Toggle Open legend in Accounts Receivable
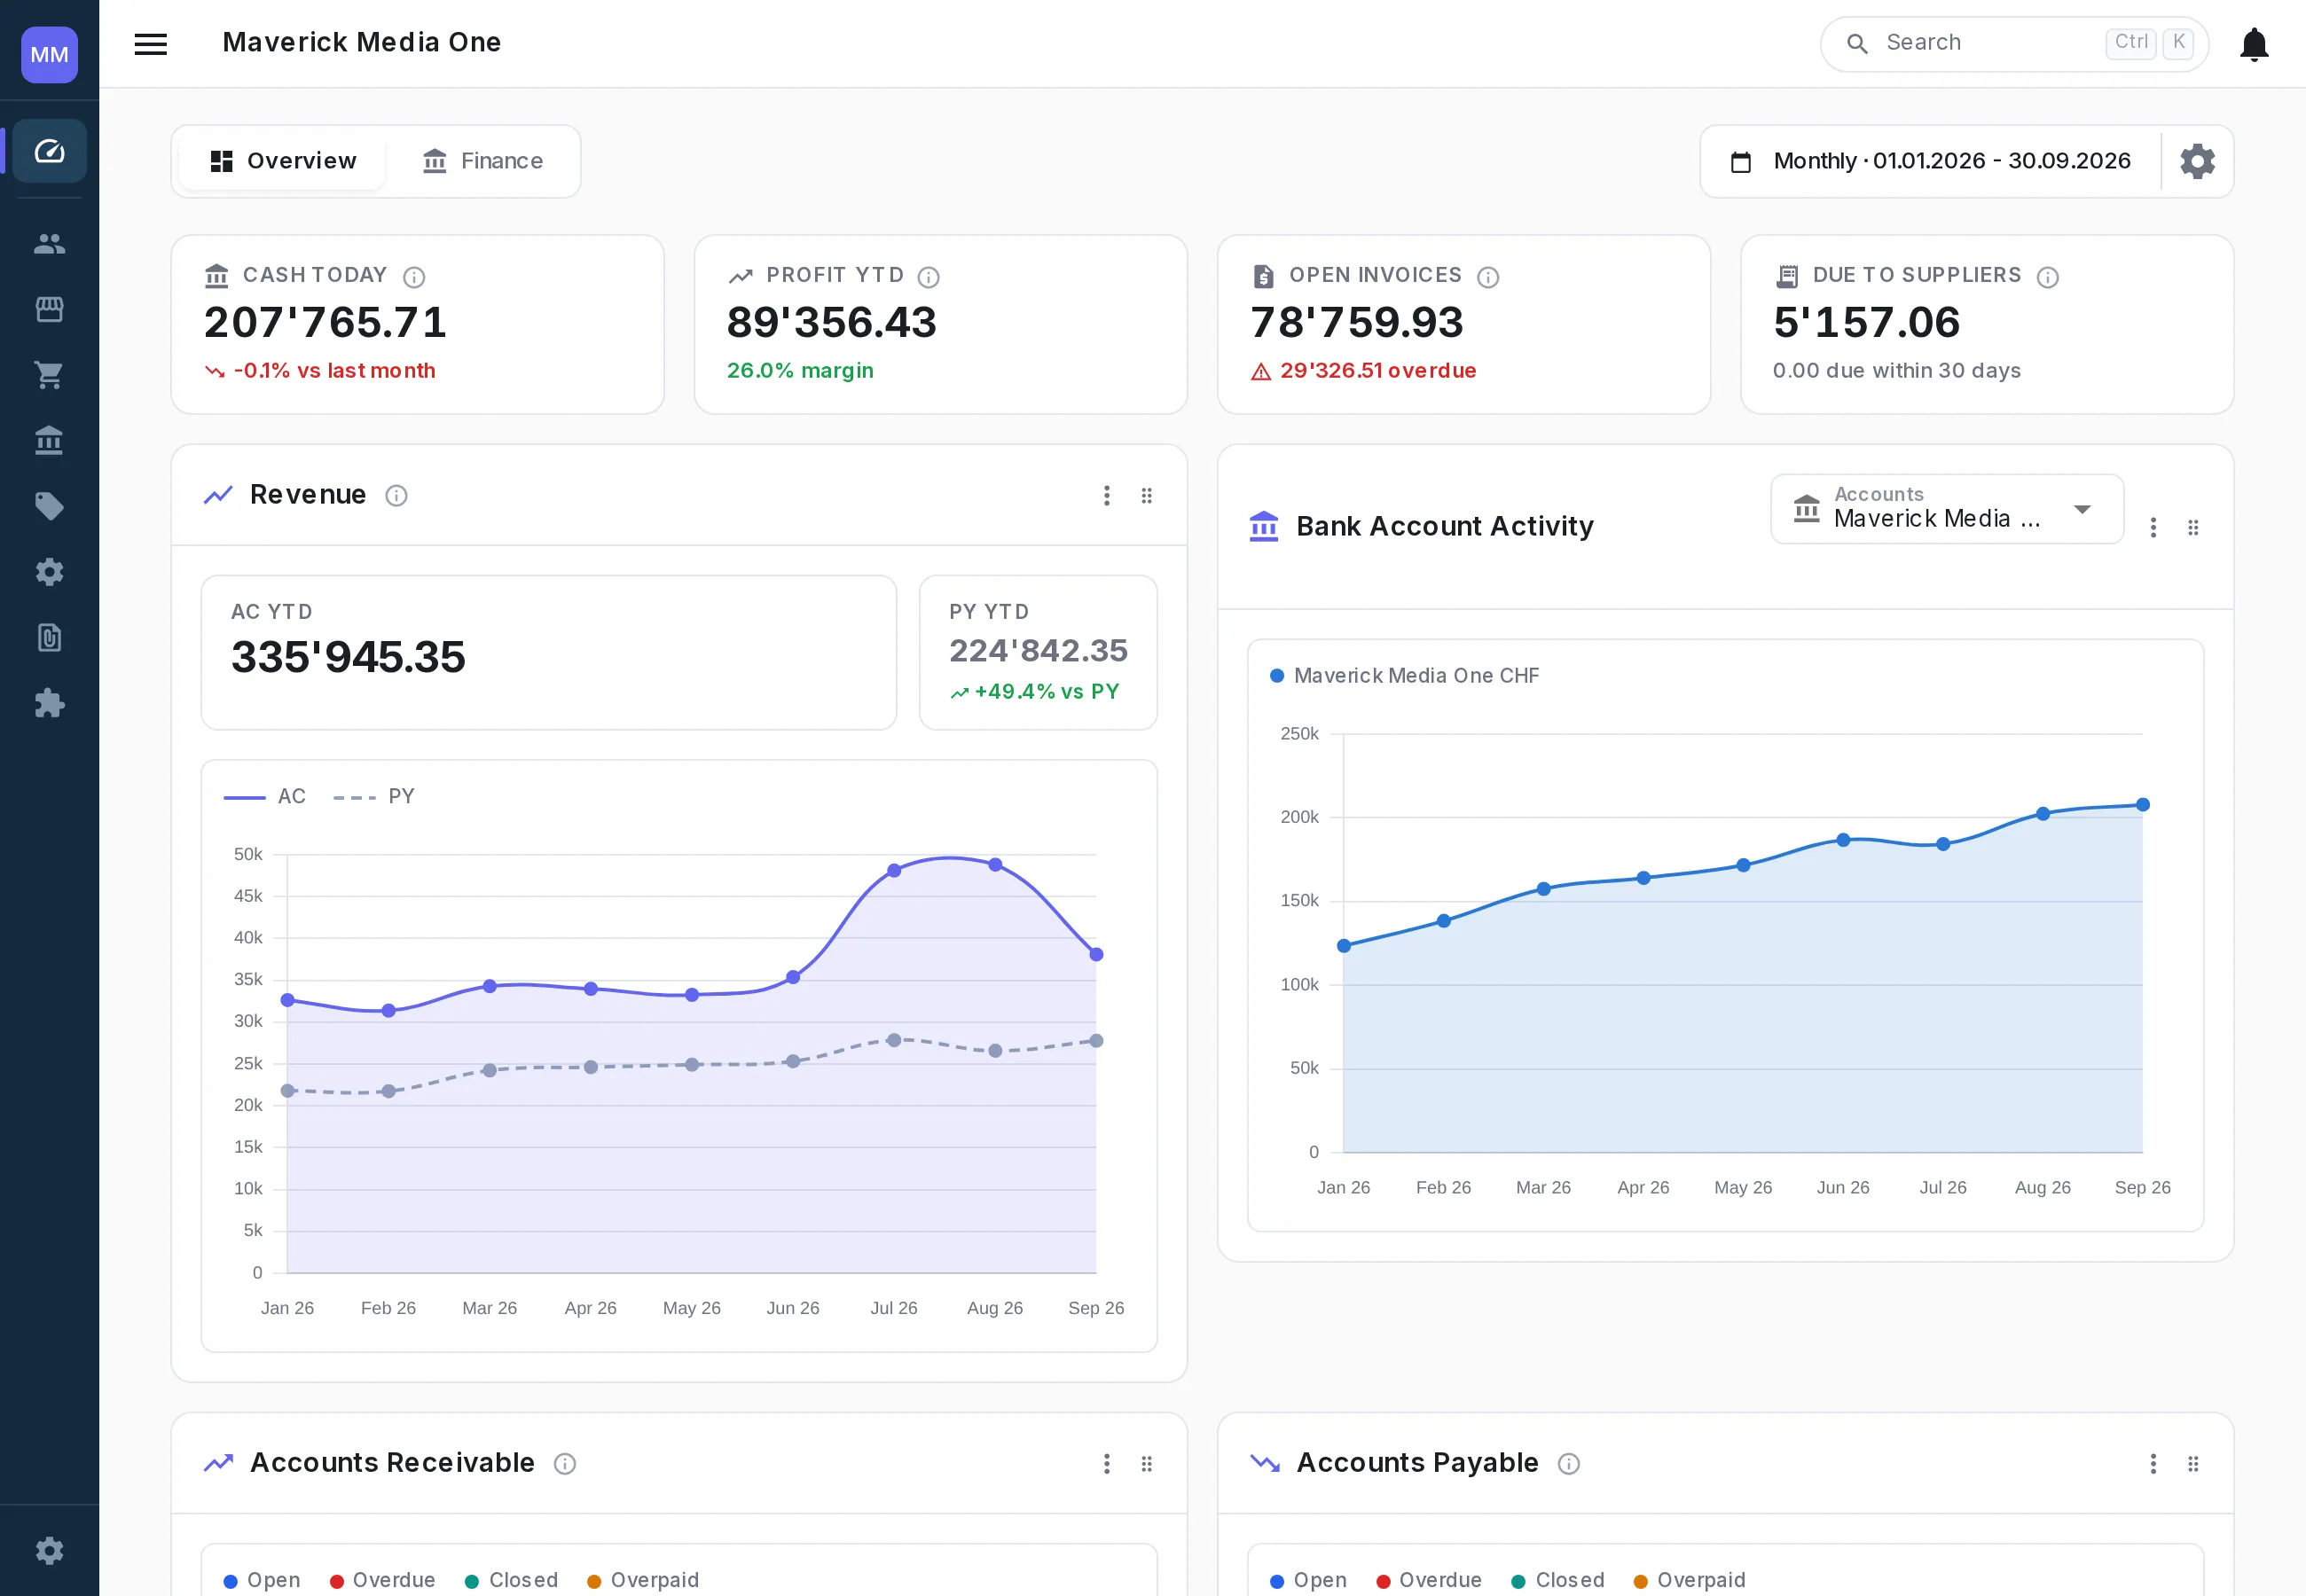Viewport: 2306px width, 1596px height. [262, 1579]
